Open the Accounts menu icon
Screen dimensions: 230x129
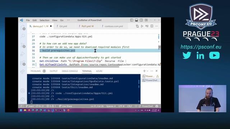(23, 91)
